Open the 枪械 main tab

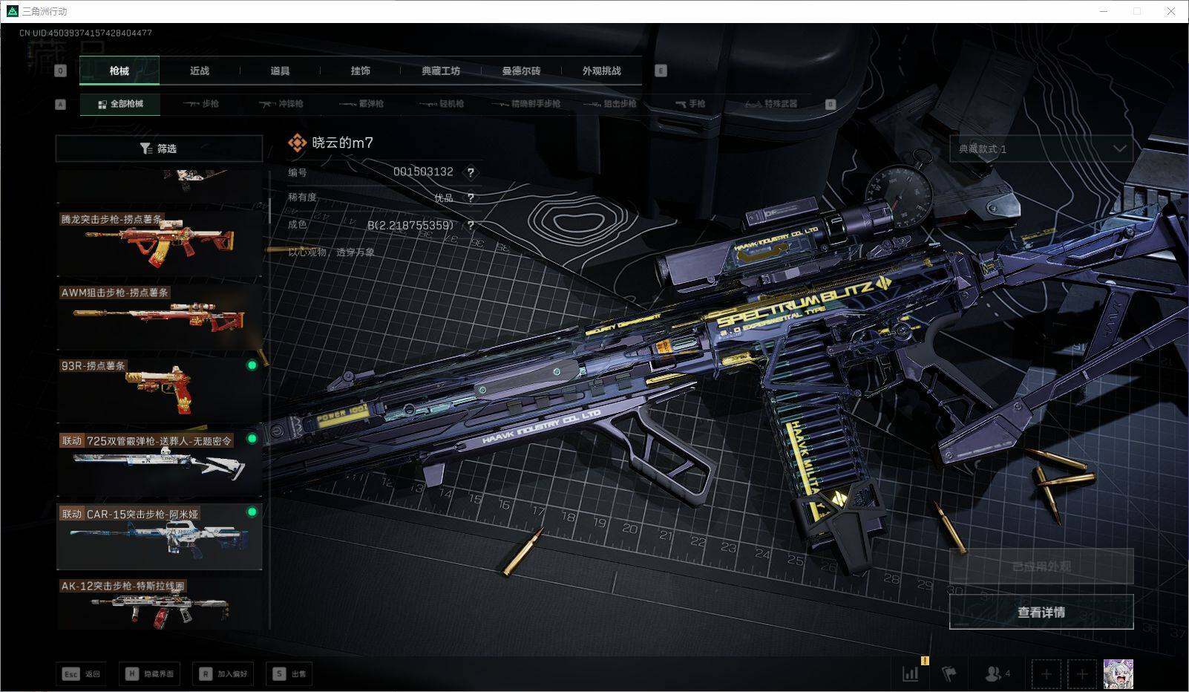pos(119,71)
